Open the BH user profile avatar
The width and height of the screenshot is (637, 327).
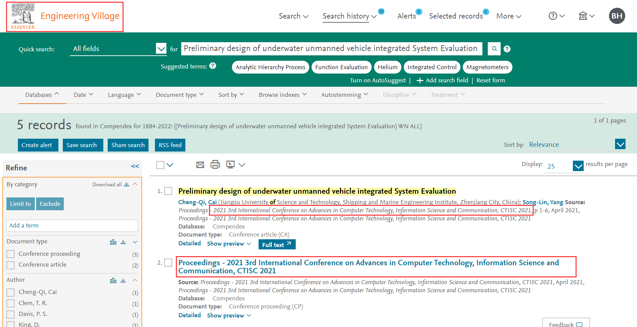617,16
